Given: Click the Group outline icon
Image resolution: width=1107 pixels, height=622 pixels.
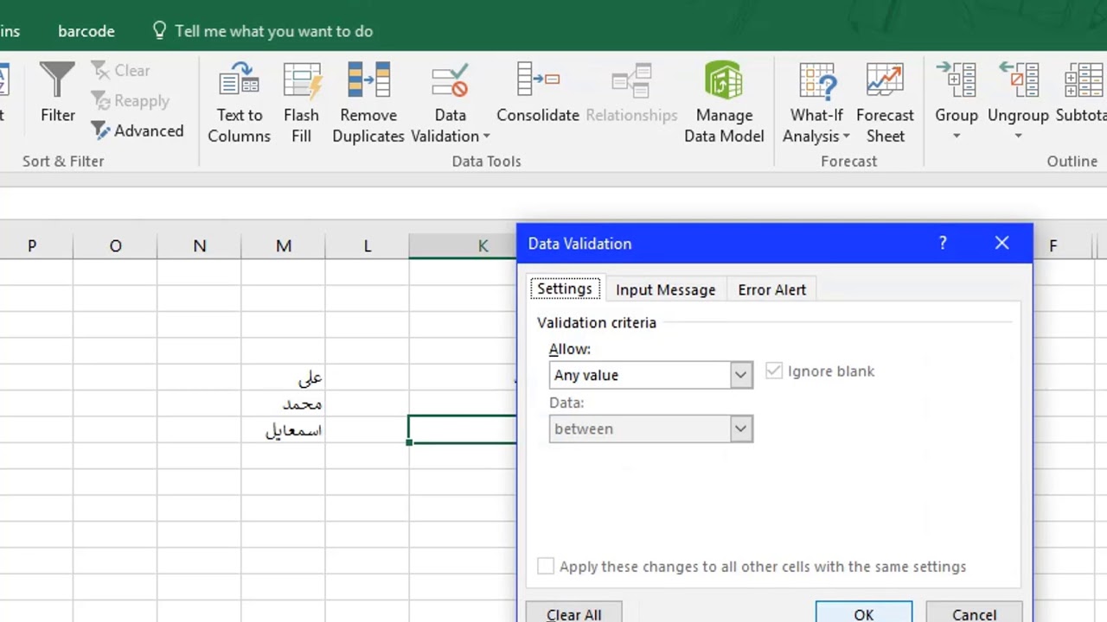Looking at the screenshot, I should click(956, 79).
